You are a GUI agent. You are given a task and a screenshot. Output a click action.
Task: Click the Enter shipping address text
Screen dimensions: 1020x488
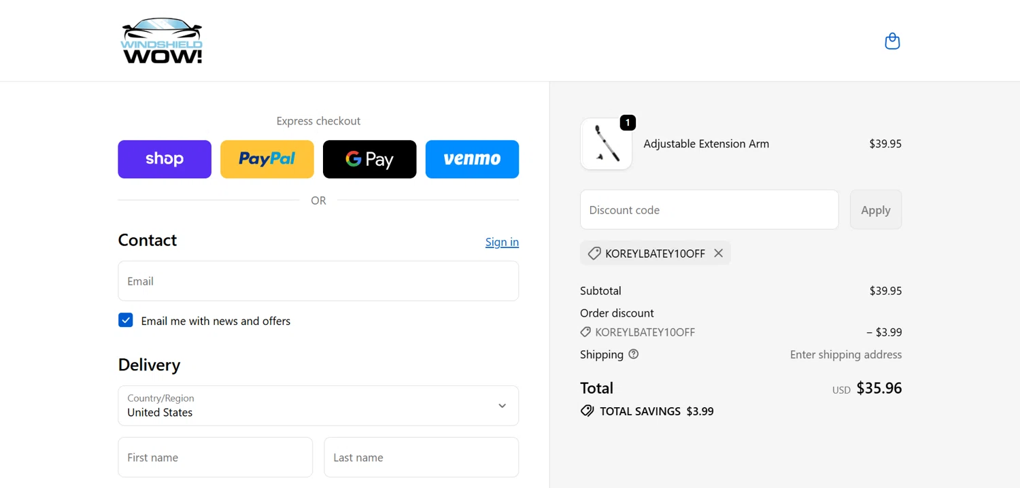pos(846,355)
